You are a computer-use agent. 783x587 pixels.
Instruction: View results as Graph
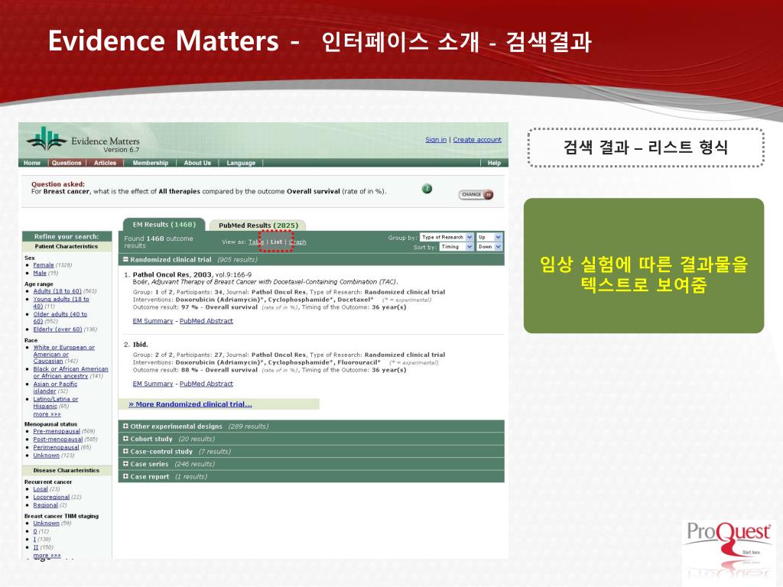[297, 242]
